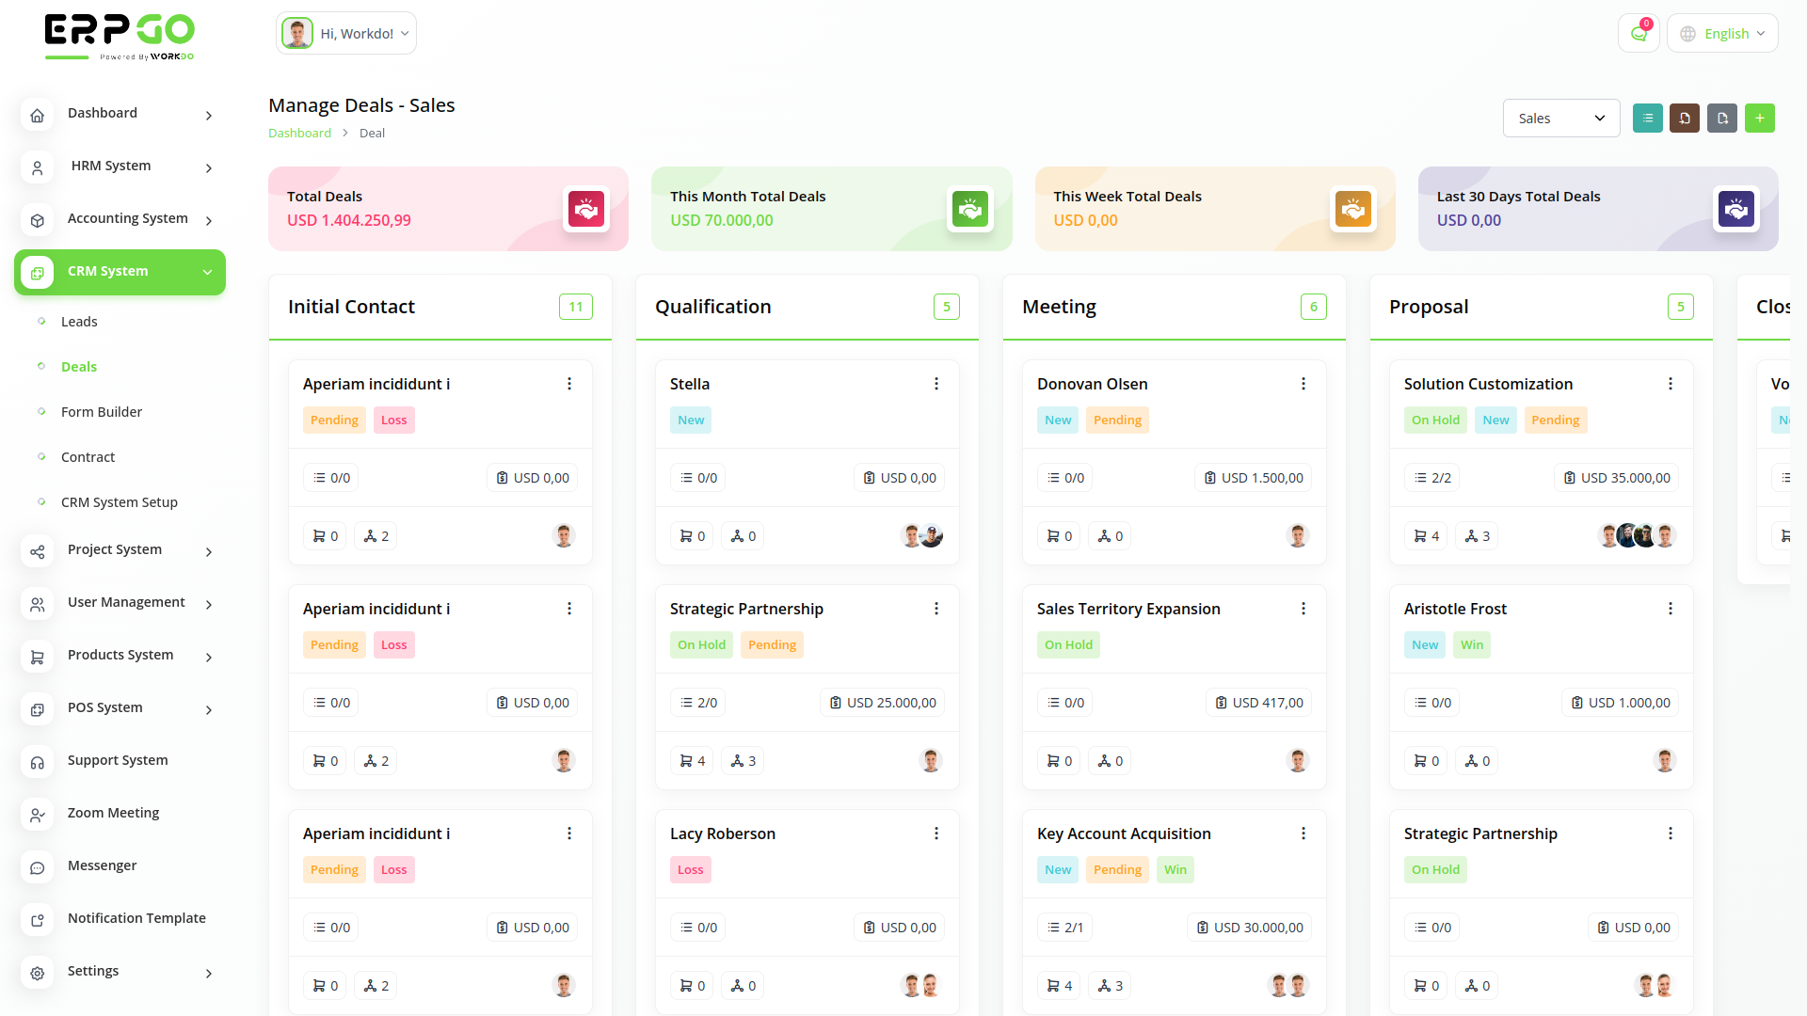
Task: Open the notification chat bubble icon
Action: click(x=1639, y=34)
